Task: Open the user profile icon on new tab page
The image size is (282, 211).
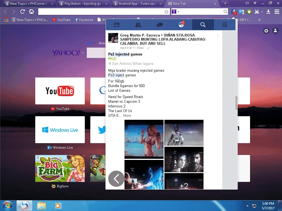Action: click(x=275, y=31)
